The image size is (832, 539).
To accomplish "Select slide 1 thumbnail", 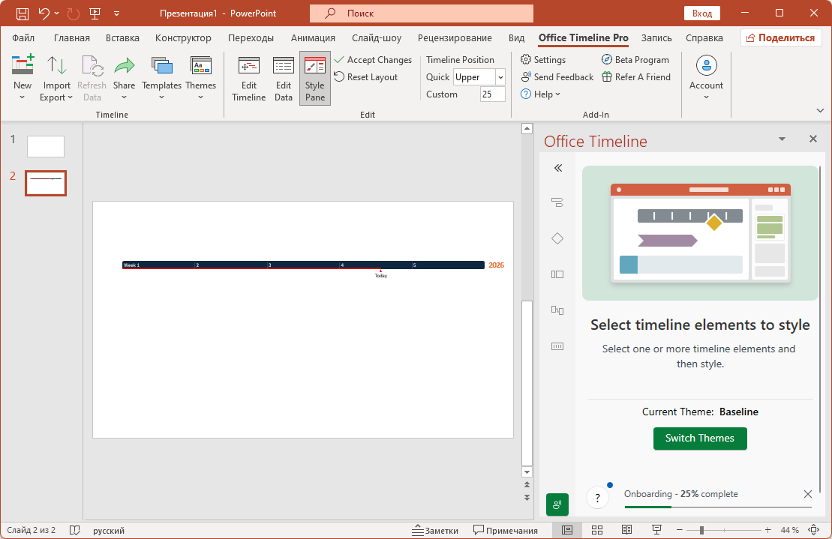I will (46, 146).
